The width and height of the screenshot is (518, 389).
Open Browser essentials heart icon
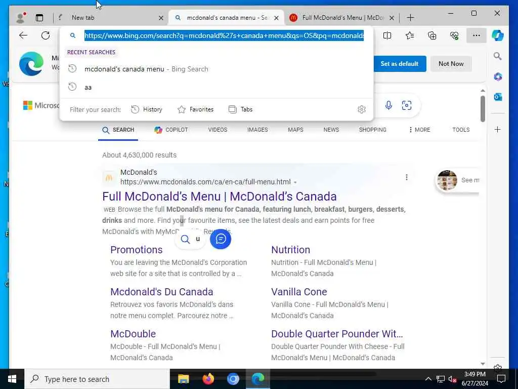point(454,35)
